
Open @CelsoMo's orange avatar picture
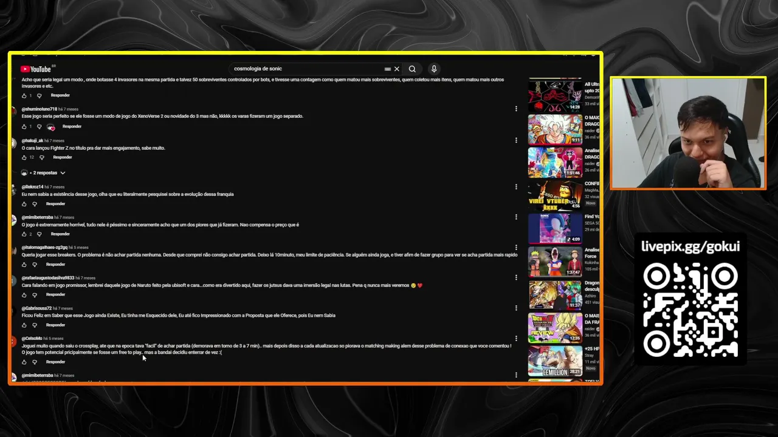click(x=13, y=342)
